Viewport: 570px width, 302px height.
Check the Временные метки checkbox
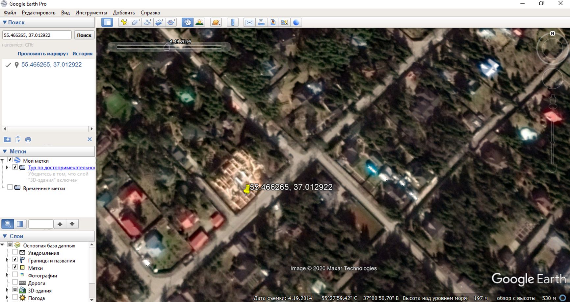click(x=10, y=188)
